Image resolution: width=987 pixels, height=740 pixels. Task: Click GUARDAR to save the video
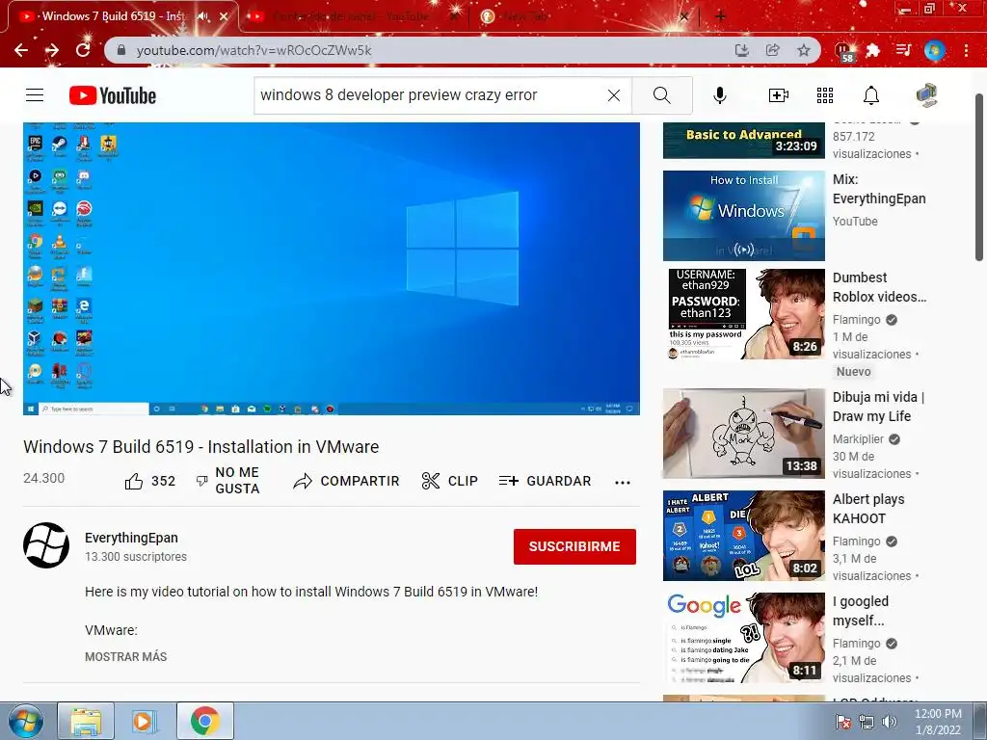point(546,482)
